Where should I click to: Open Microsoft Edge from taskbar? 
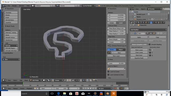point(59,94)
